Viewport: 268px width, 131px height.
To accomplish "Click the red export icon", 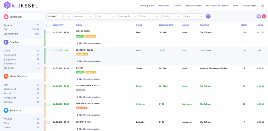I will (264, 16).
